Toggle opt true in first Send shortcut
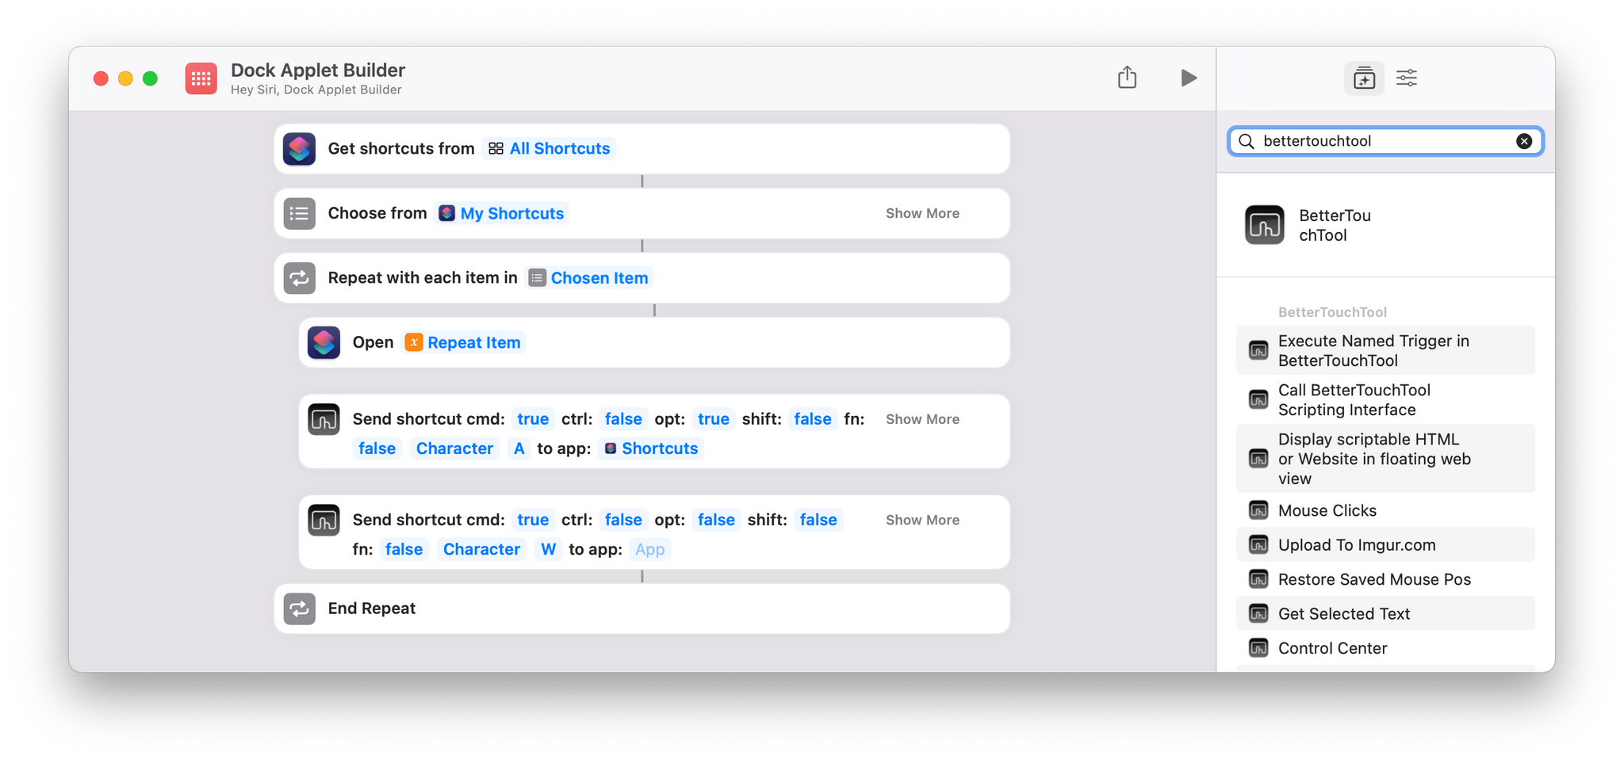This screenshot has width=1624, height=763. 714,419
